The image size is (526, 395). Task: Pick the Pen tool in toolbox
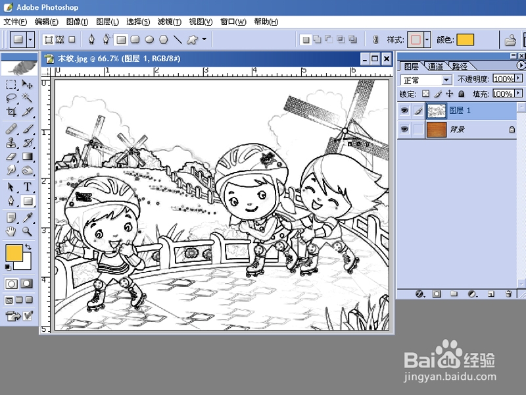[x=11, y=201]
